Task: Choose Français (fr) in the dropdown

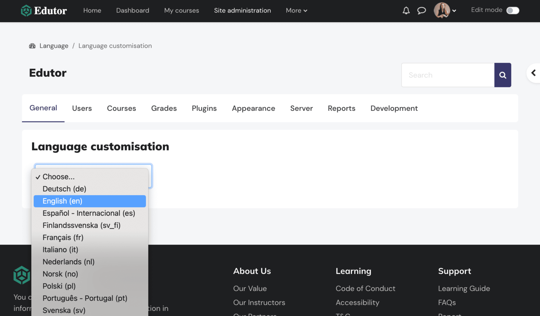Action: (63, 238)
